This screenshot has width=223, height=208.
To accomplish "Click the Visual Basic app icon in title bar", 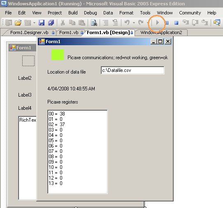I will [4, 3].
